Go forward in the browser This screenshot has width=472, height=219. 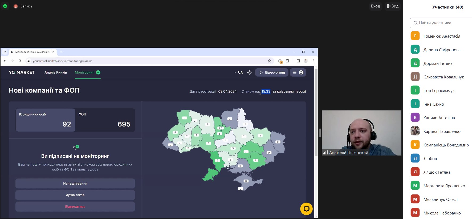13,61
